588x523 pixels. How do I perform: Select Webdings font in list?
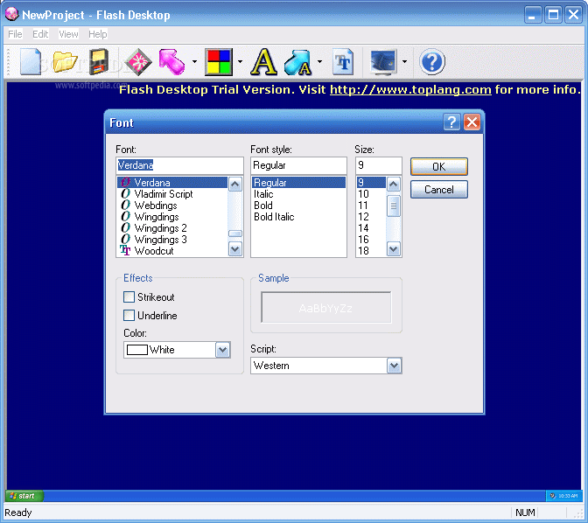(172, 206)
